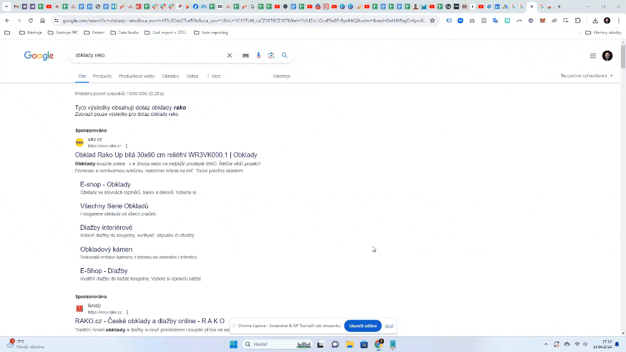Open the MetaMask fox extension
This screenshot has width=626, height=352.
coord(542,21)
